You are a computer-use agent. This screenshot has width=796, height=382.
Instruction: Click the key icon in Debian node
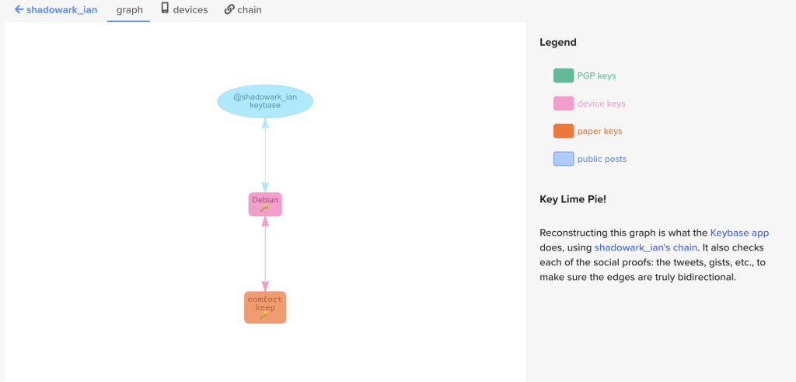(265, 209)
